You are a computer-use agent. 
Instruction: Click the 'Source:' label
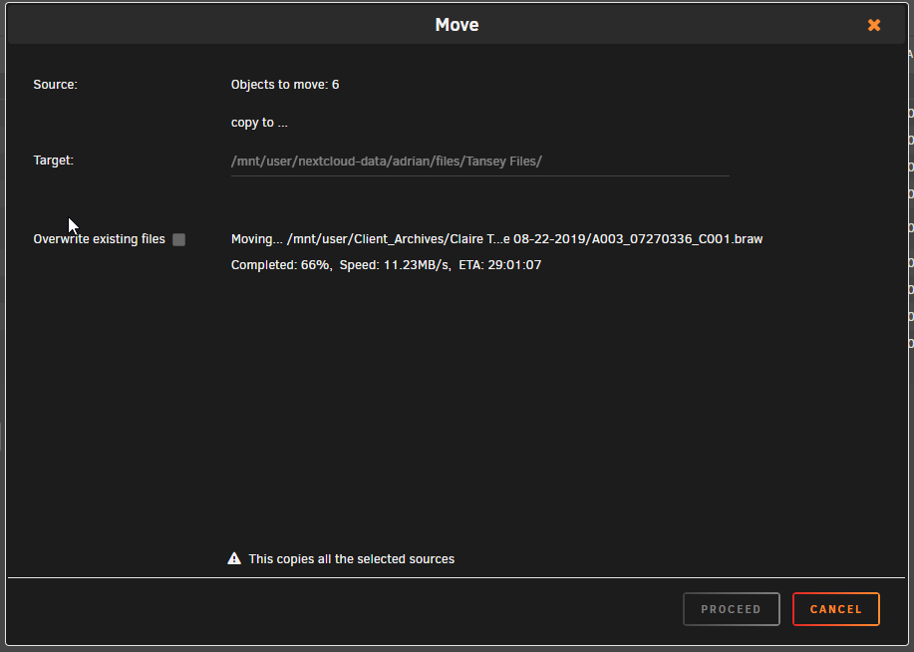(56, 85)
